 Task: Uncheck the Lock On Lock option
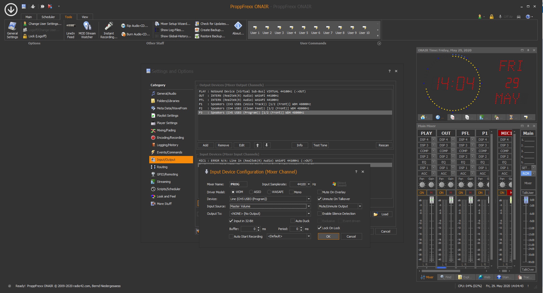coord(320,228)
